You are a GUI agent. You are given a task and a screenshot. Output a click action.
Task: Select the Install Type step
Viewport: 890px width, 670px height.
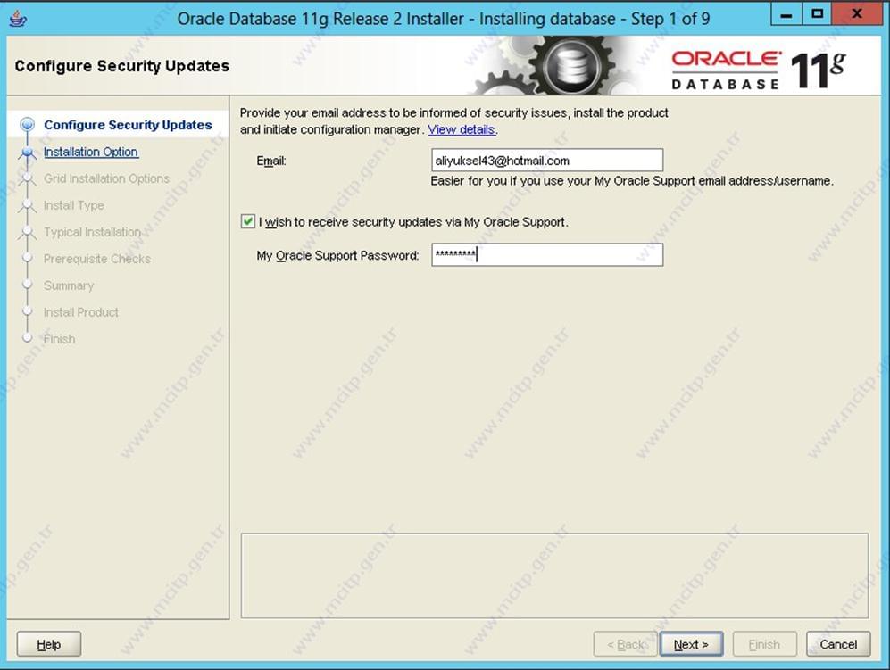coord(74,205)
